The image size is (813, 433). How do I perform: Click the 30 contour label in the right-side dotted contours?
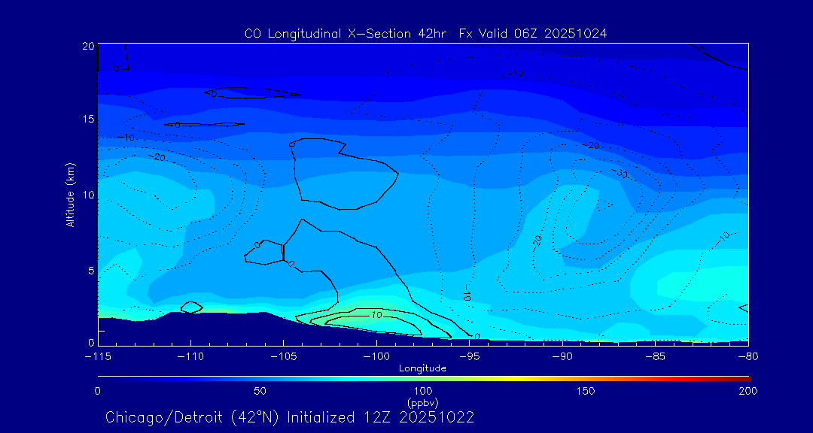click(622, 174)
